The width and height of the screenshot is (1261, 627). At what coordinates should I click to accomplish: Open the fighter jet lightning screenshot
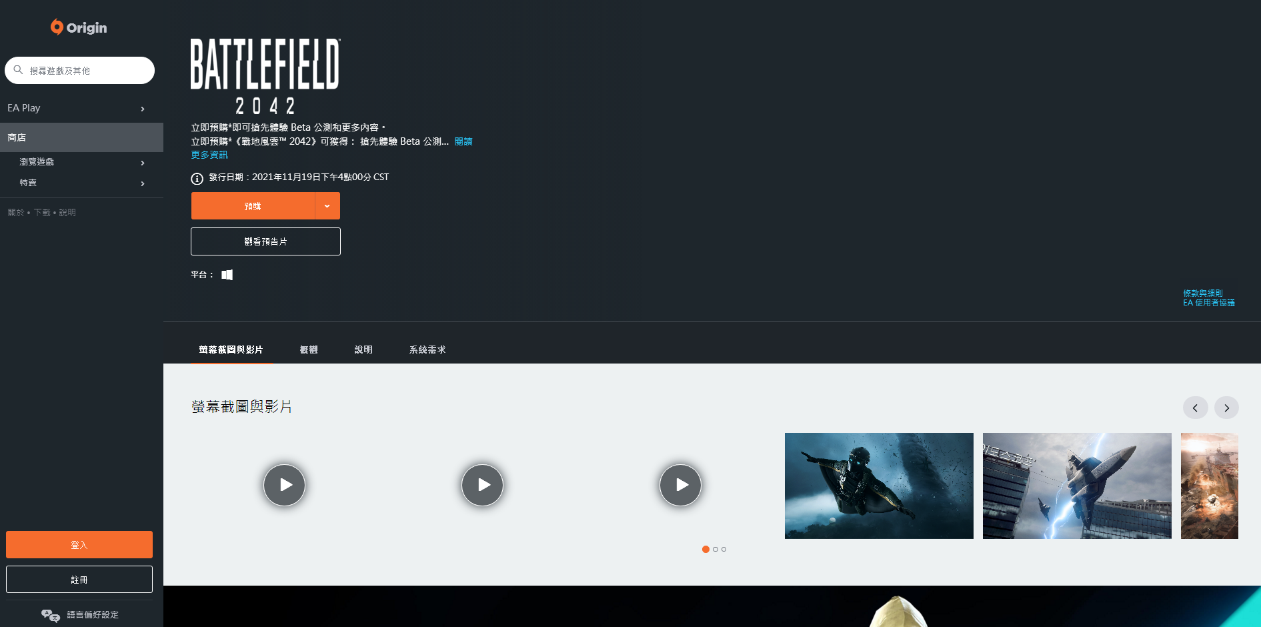pyautogui.click(x=1077, y=486)
